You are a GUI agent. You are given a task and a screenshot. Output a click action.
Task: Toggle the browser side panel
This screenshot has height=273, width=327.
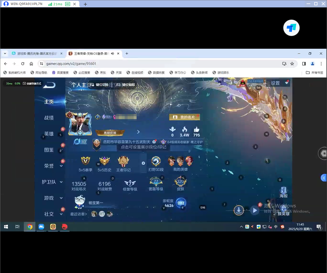(x=304, y=64)
